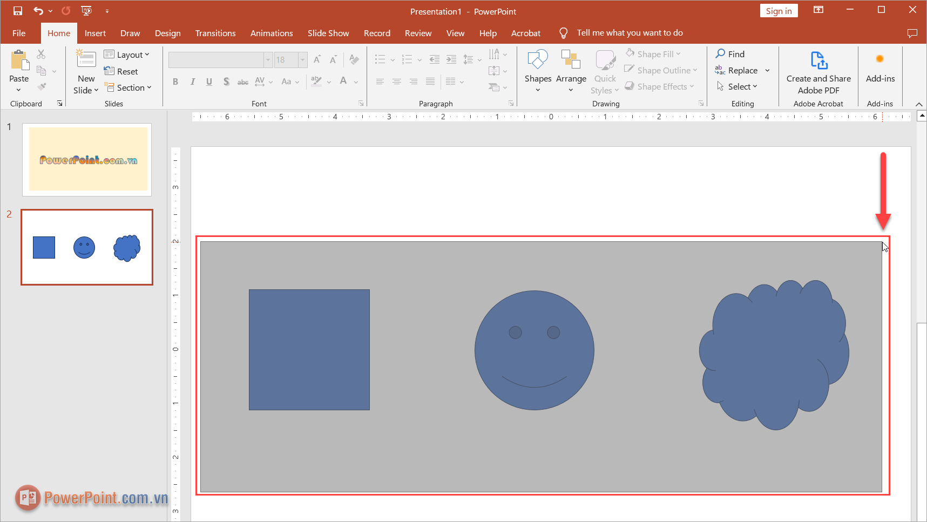This screenshot has height=522, width=927.
Task: Collapse the ribbon with the chevron
Action: click(x=919, y=104)
